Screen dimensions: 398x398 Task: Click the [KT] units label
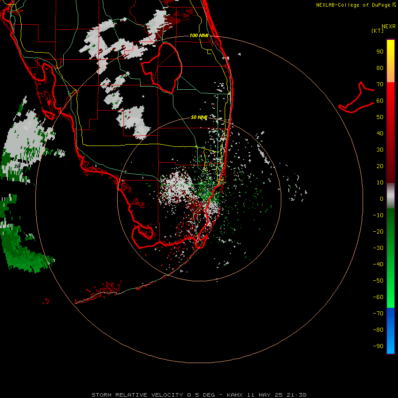coord(378,31)
